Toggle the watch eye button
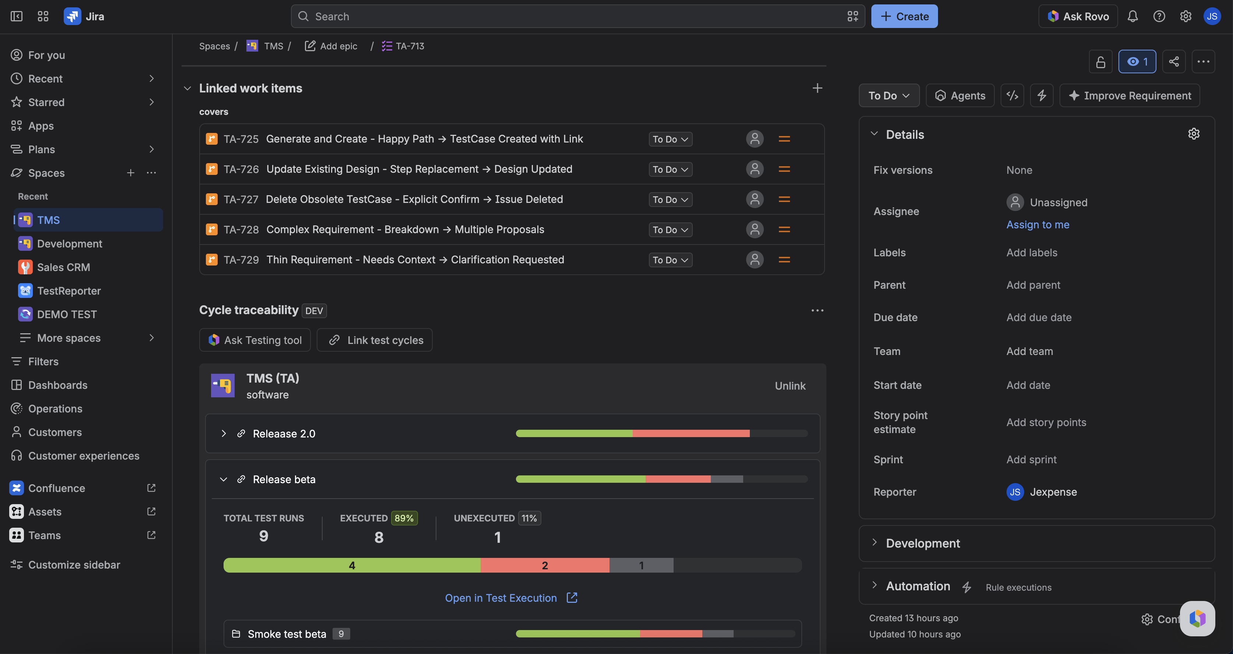The width and height of the screenshot is (1233, 654). (x=1137, y=62)
